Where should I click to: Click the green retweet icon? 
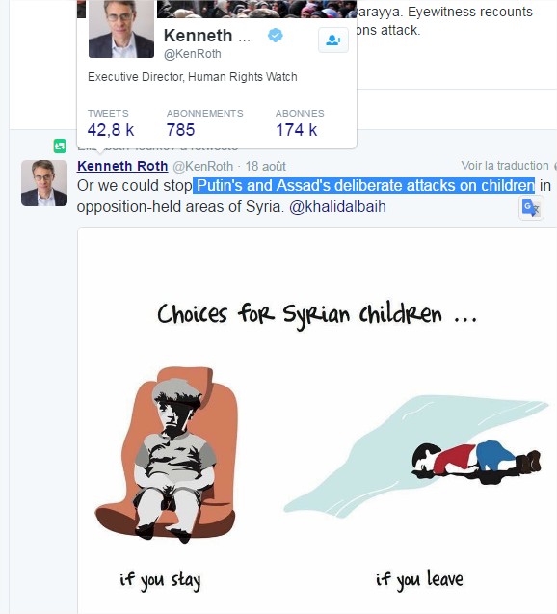(x=60, y=147)
